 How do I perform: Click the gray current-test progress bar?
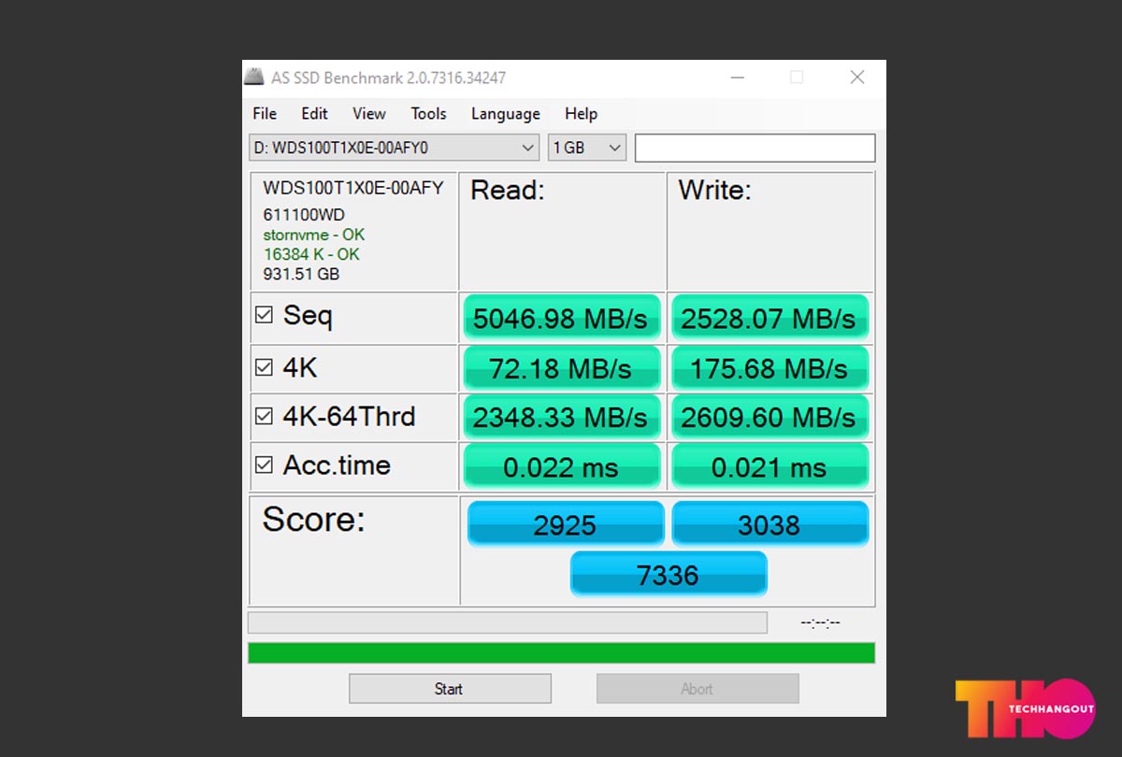click(x=508, y=622)
